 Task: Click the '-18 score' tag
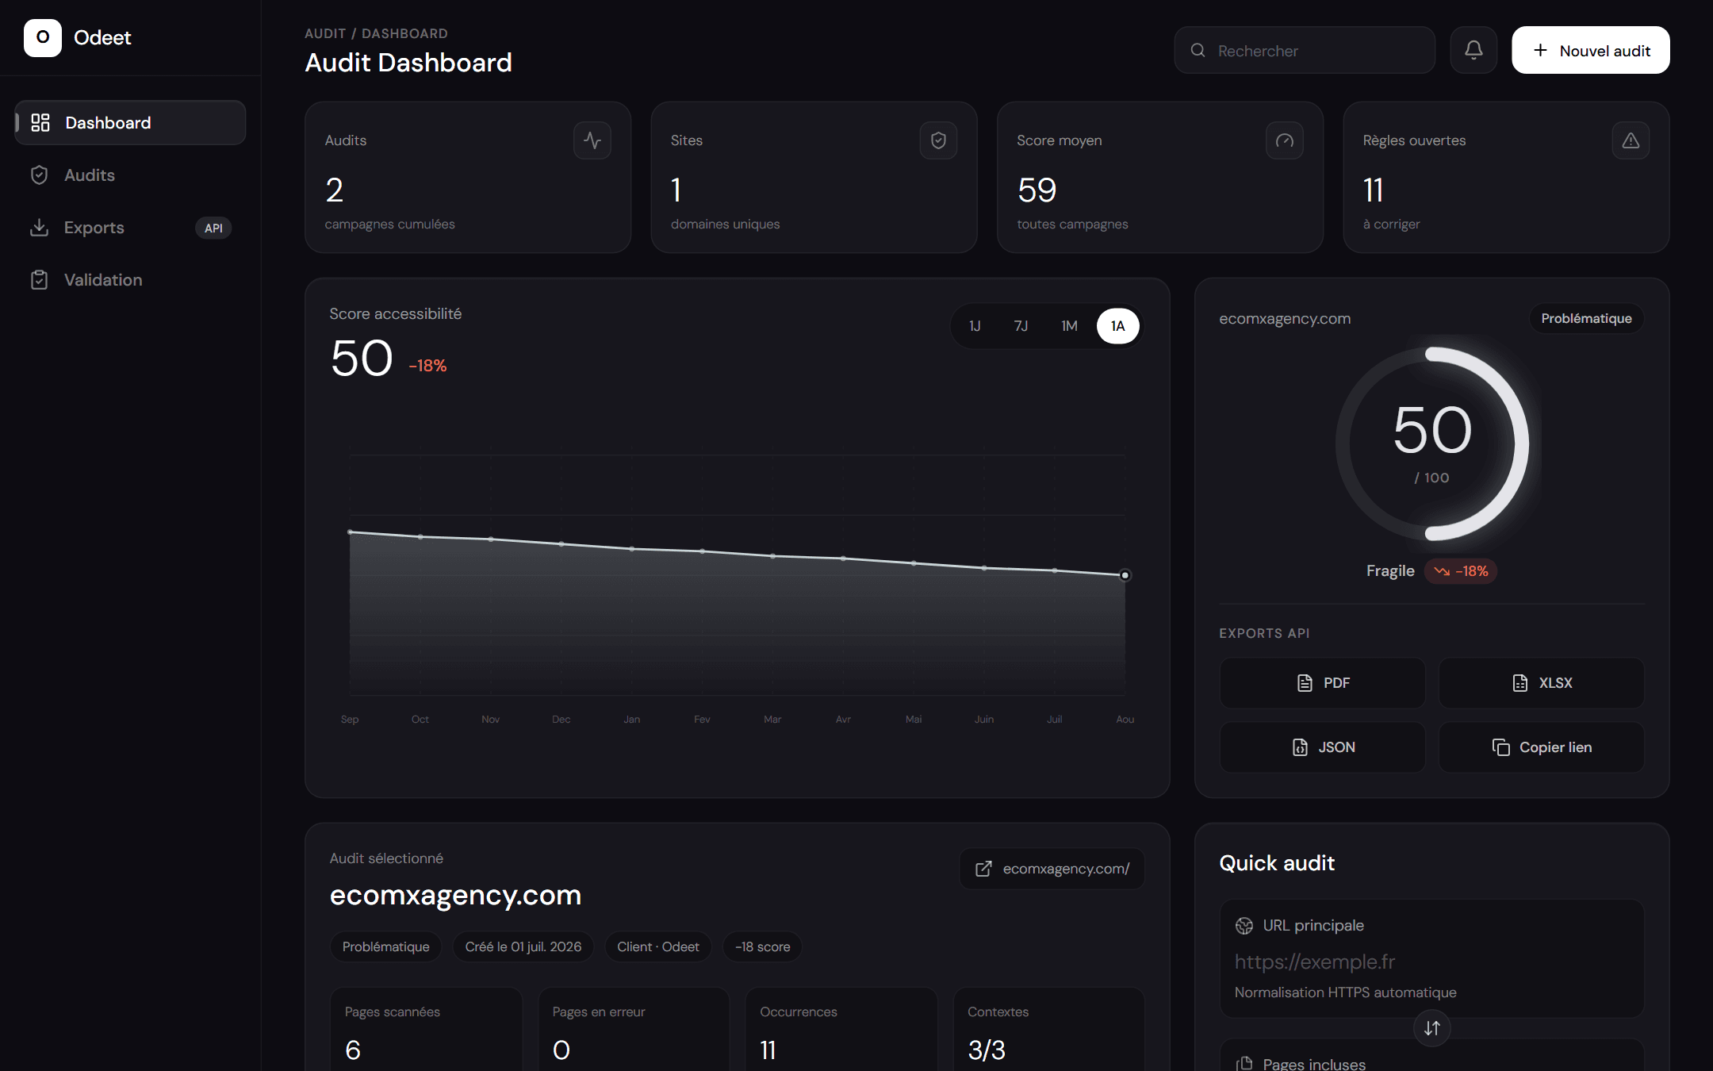click(763, 947)
